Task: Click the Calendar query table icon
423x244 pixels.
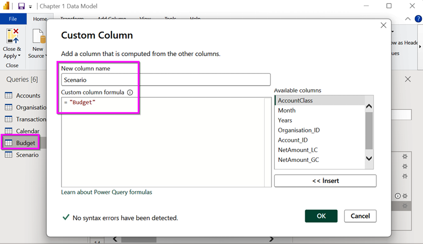Action: 9,131
